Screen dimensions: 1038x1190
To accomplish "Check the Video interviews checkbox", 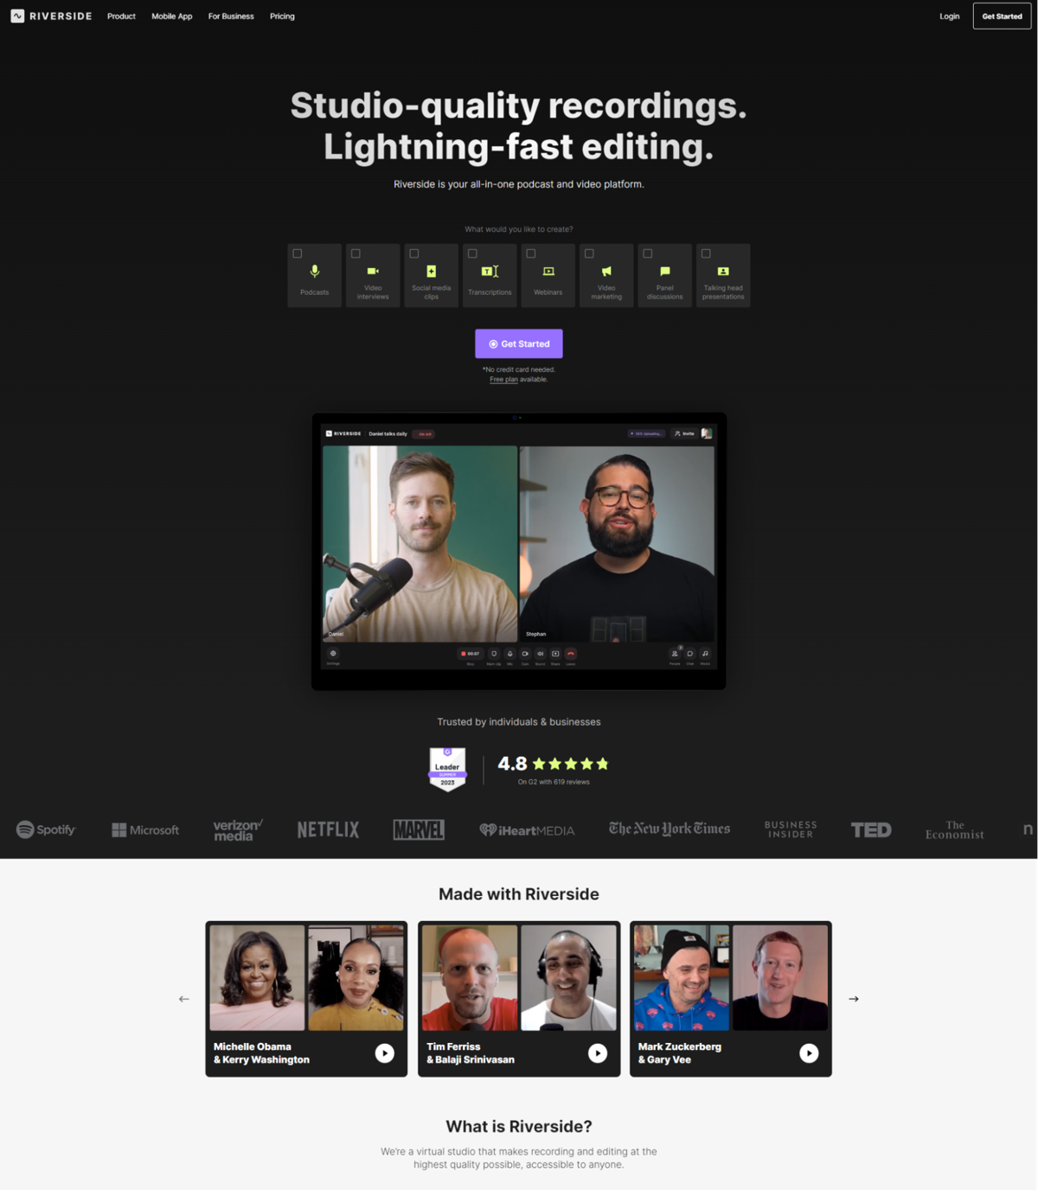I will pos(356,253).
